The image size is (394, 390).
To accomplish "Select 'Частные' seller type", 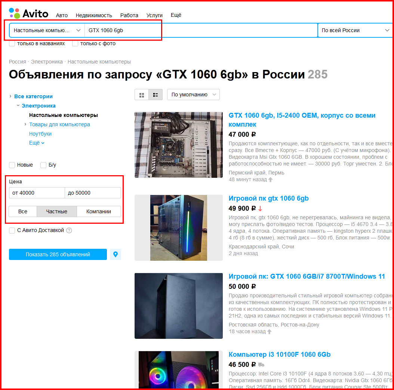I will click(57, 211).
